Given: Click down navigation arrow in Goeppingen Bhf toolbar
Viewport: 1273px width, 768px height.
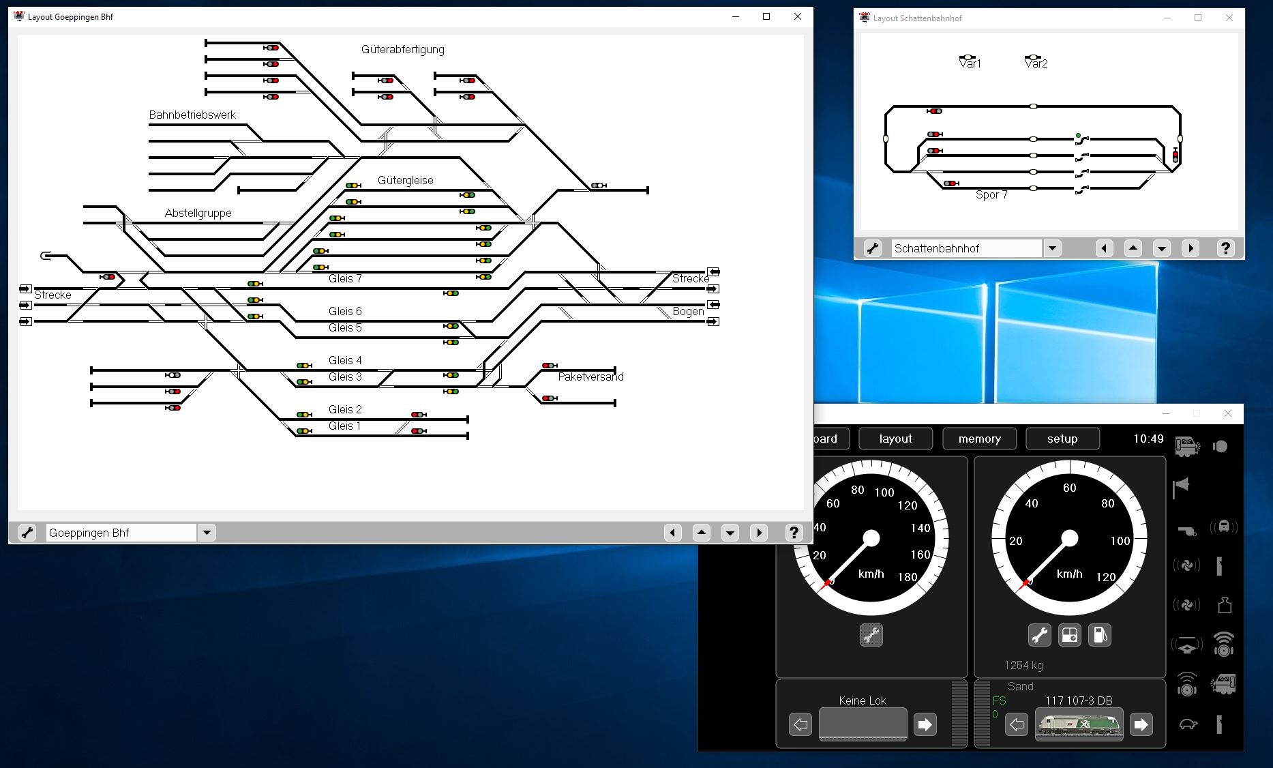Looking at the screenshot, I should pyautogui.click(x=730, y=533).
